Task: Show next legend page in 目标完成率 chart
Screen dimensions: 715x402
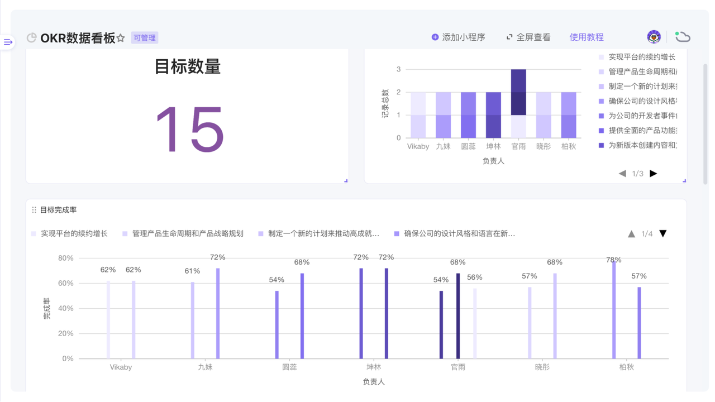Action: (663, 233)
